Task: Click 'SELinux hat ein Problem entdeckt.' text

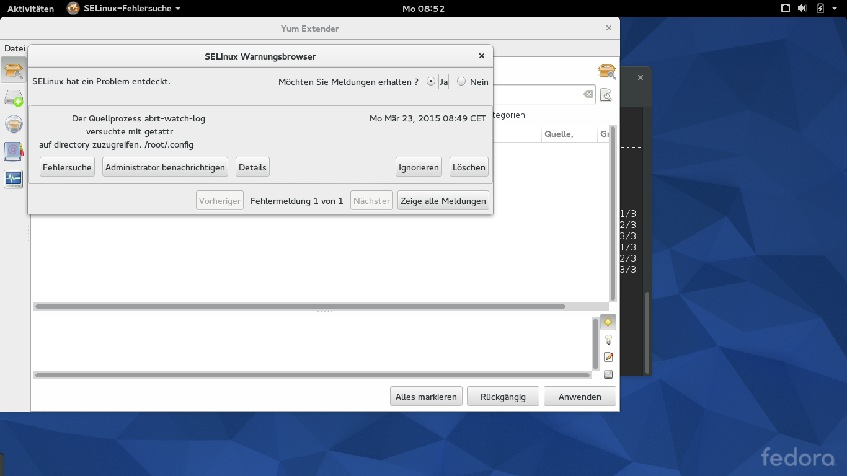Action: point(101,81)
